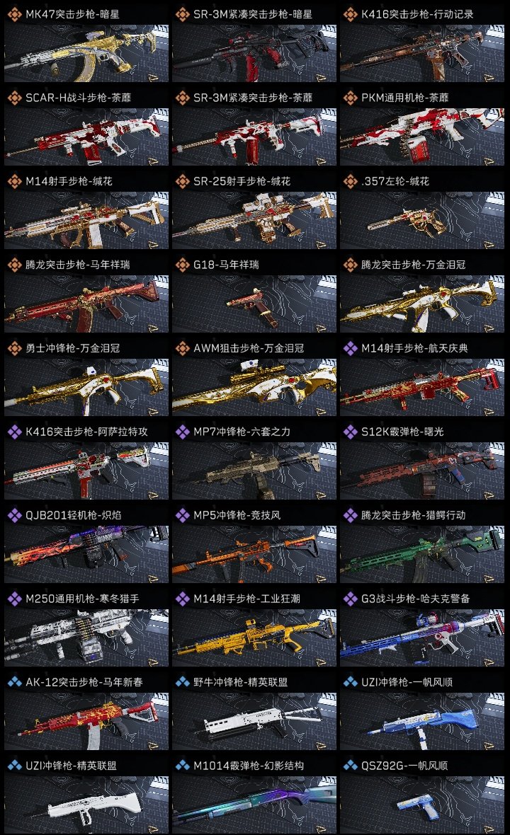The width and height of the screenshot is (510, 835).
Task: Select the K416突击步枪-行动记录 weapon image
Action: point(422,53)
